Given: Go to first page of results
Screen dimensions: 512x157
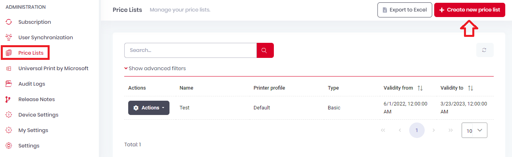Looking at the screenshot, I should pos(383,130).
